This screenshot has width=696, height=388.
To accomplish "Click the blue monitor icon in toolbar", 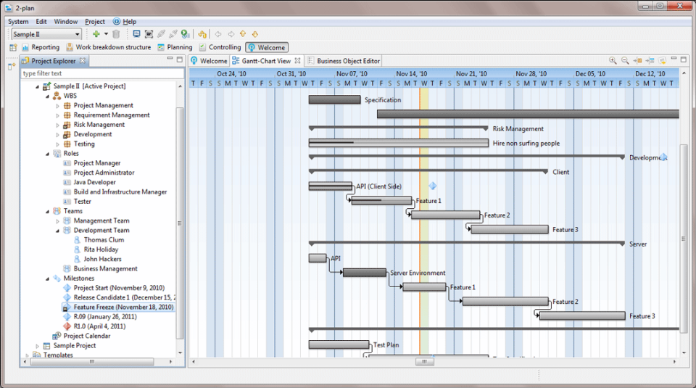I will (137, 34).
